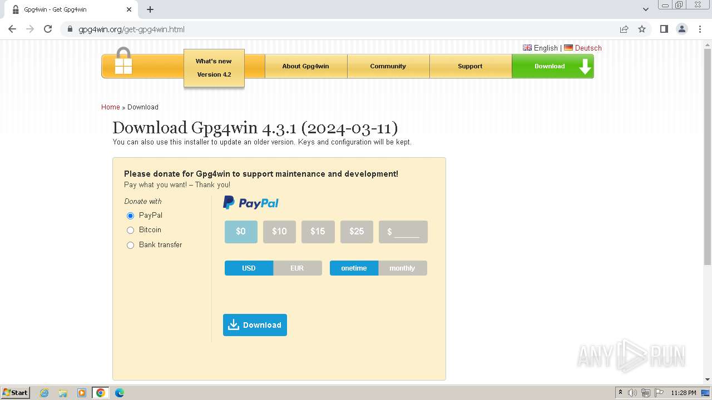The width and height of the screenshot is (712, 400).
Task: Open File Explorer from the taskbar
Action: point(63,393)
